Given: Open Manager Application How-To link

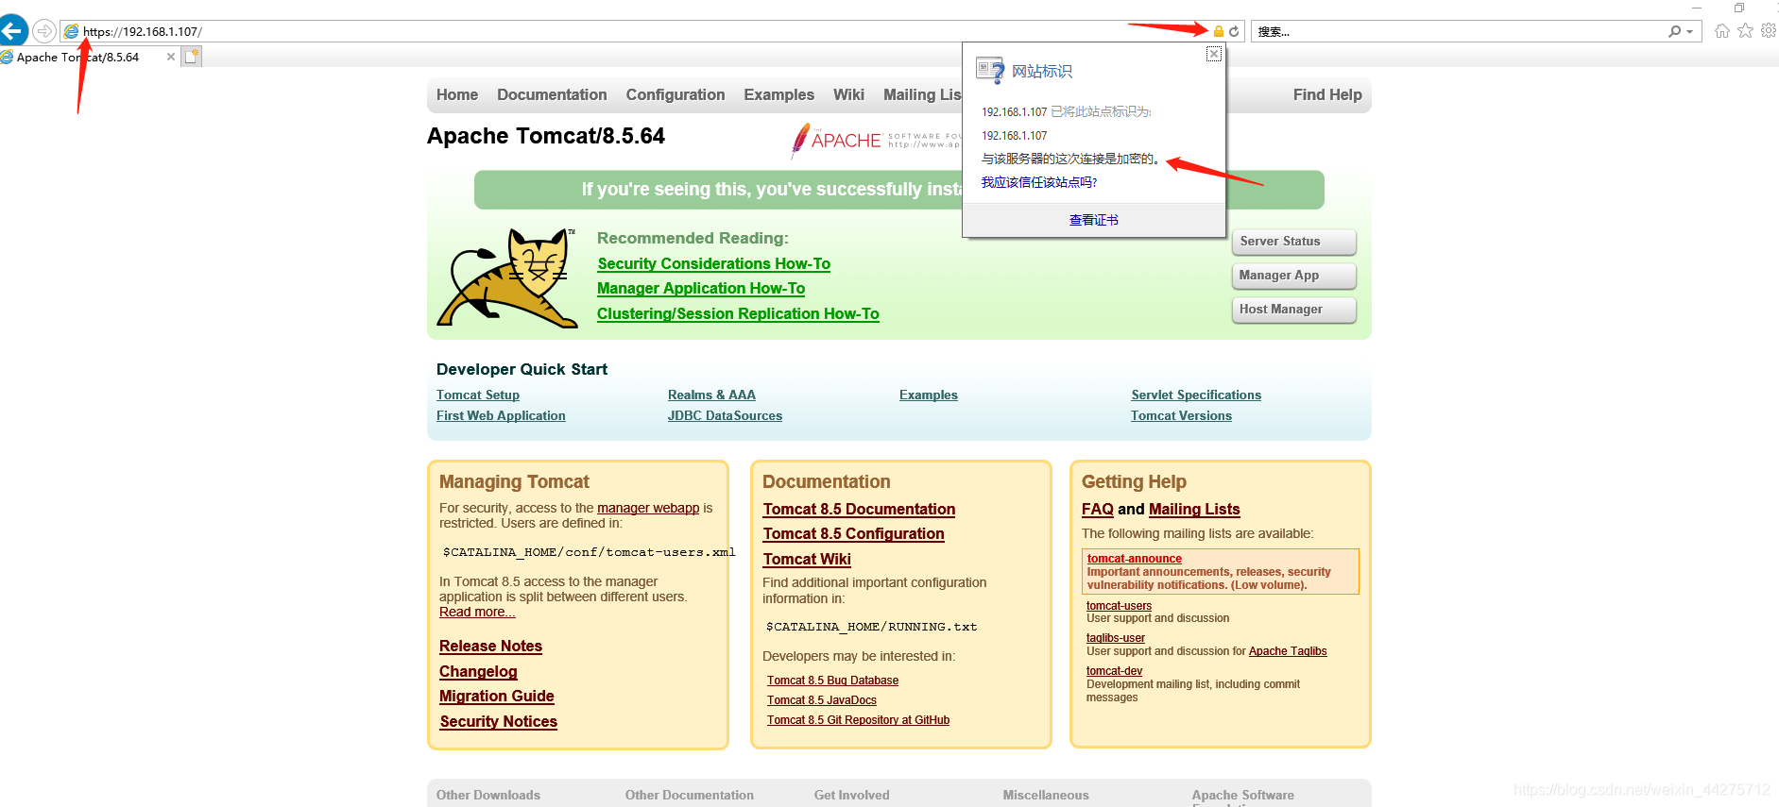Looking at the screenshot, I should coord(701,289).
